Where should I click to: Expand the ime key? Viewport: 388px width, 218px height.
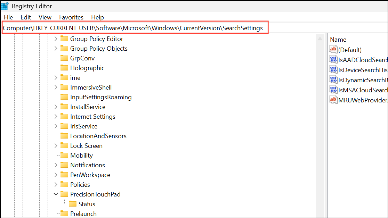click(x=56, y=78)
